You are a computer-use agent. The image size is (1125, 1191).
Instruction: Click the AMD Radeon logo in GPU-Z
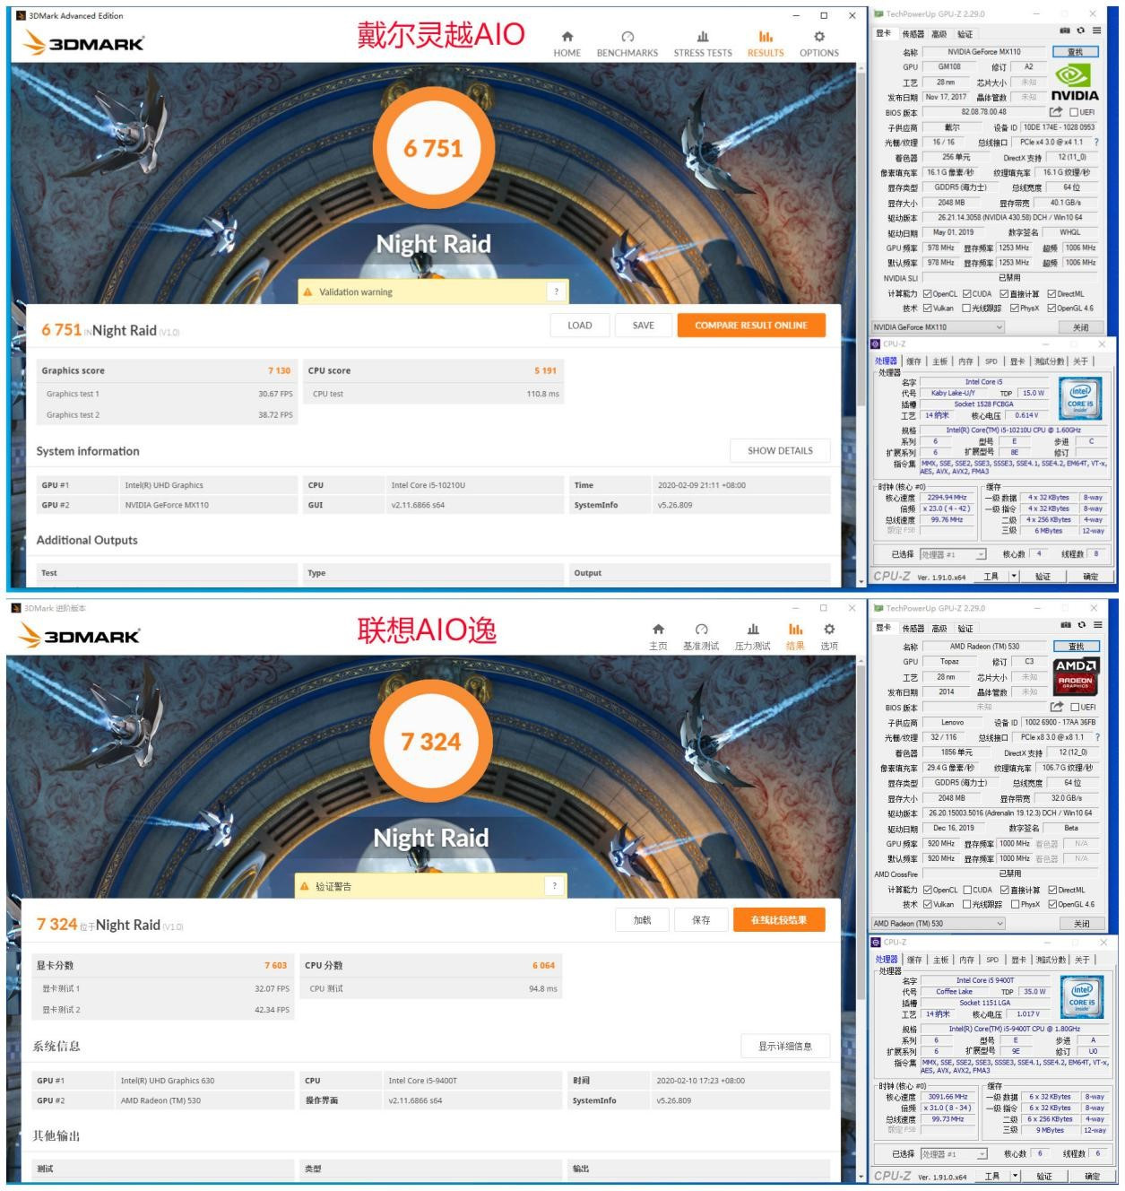[x=1076, y=675]
